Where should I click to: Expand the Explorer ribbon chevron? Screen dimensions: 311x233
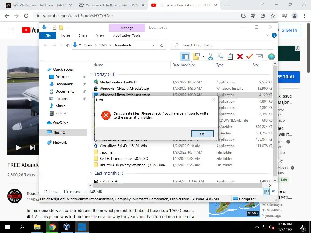pyautogui.click(x=268, y=35)
